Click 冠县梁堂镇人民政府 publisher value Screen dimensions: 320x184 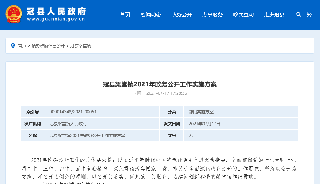point(68,124)
